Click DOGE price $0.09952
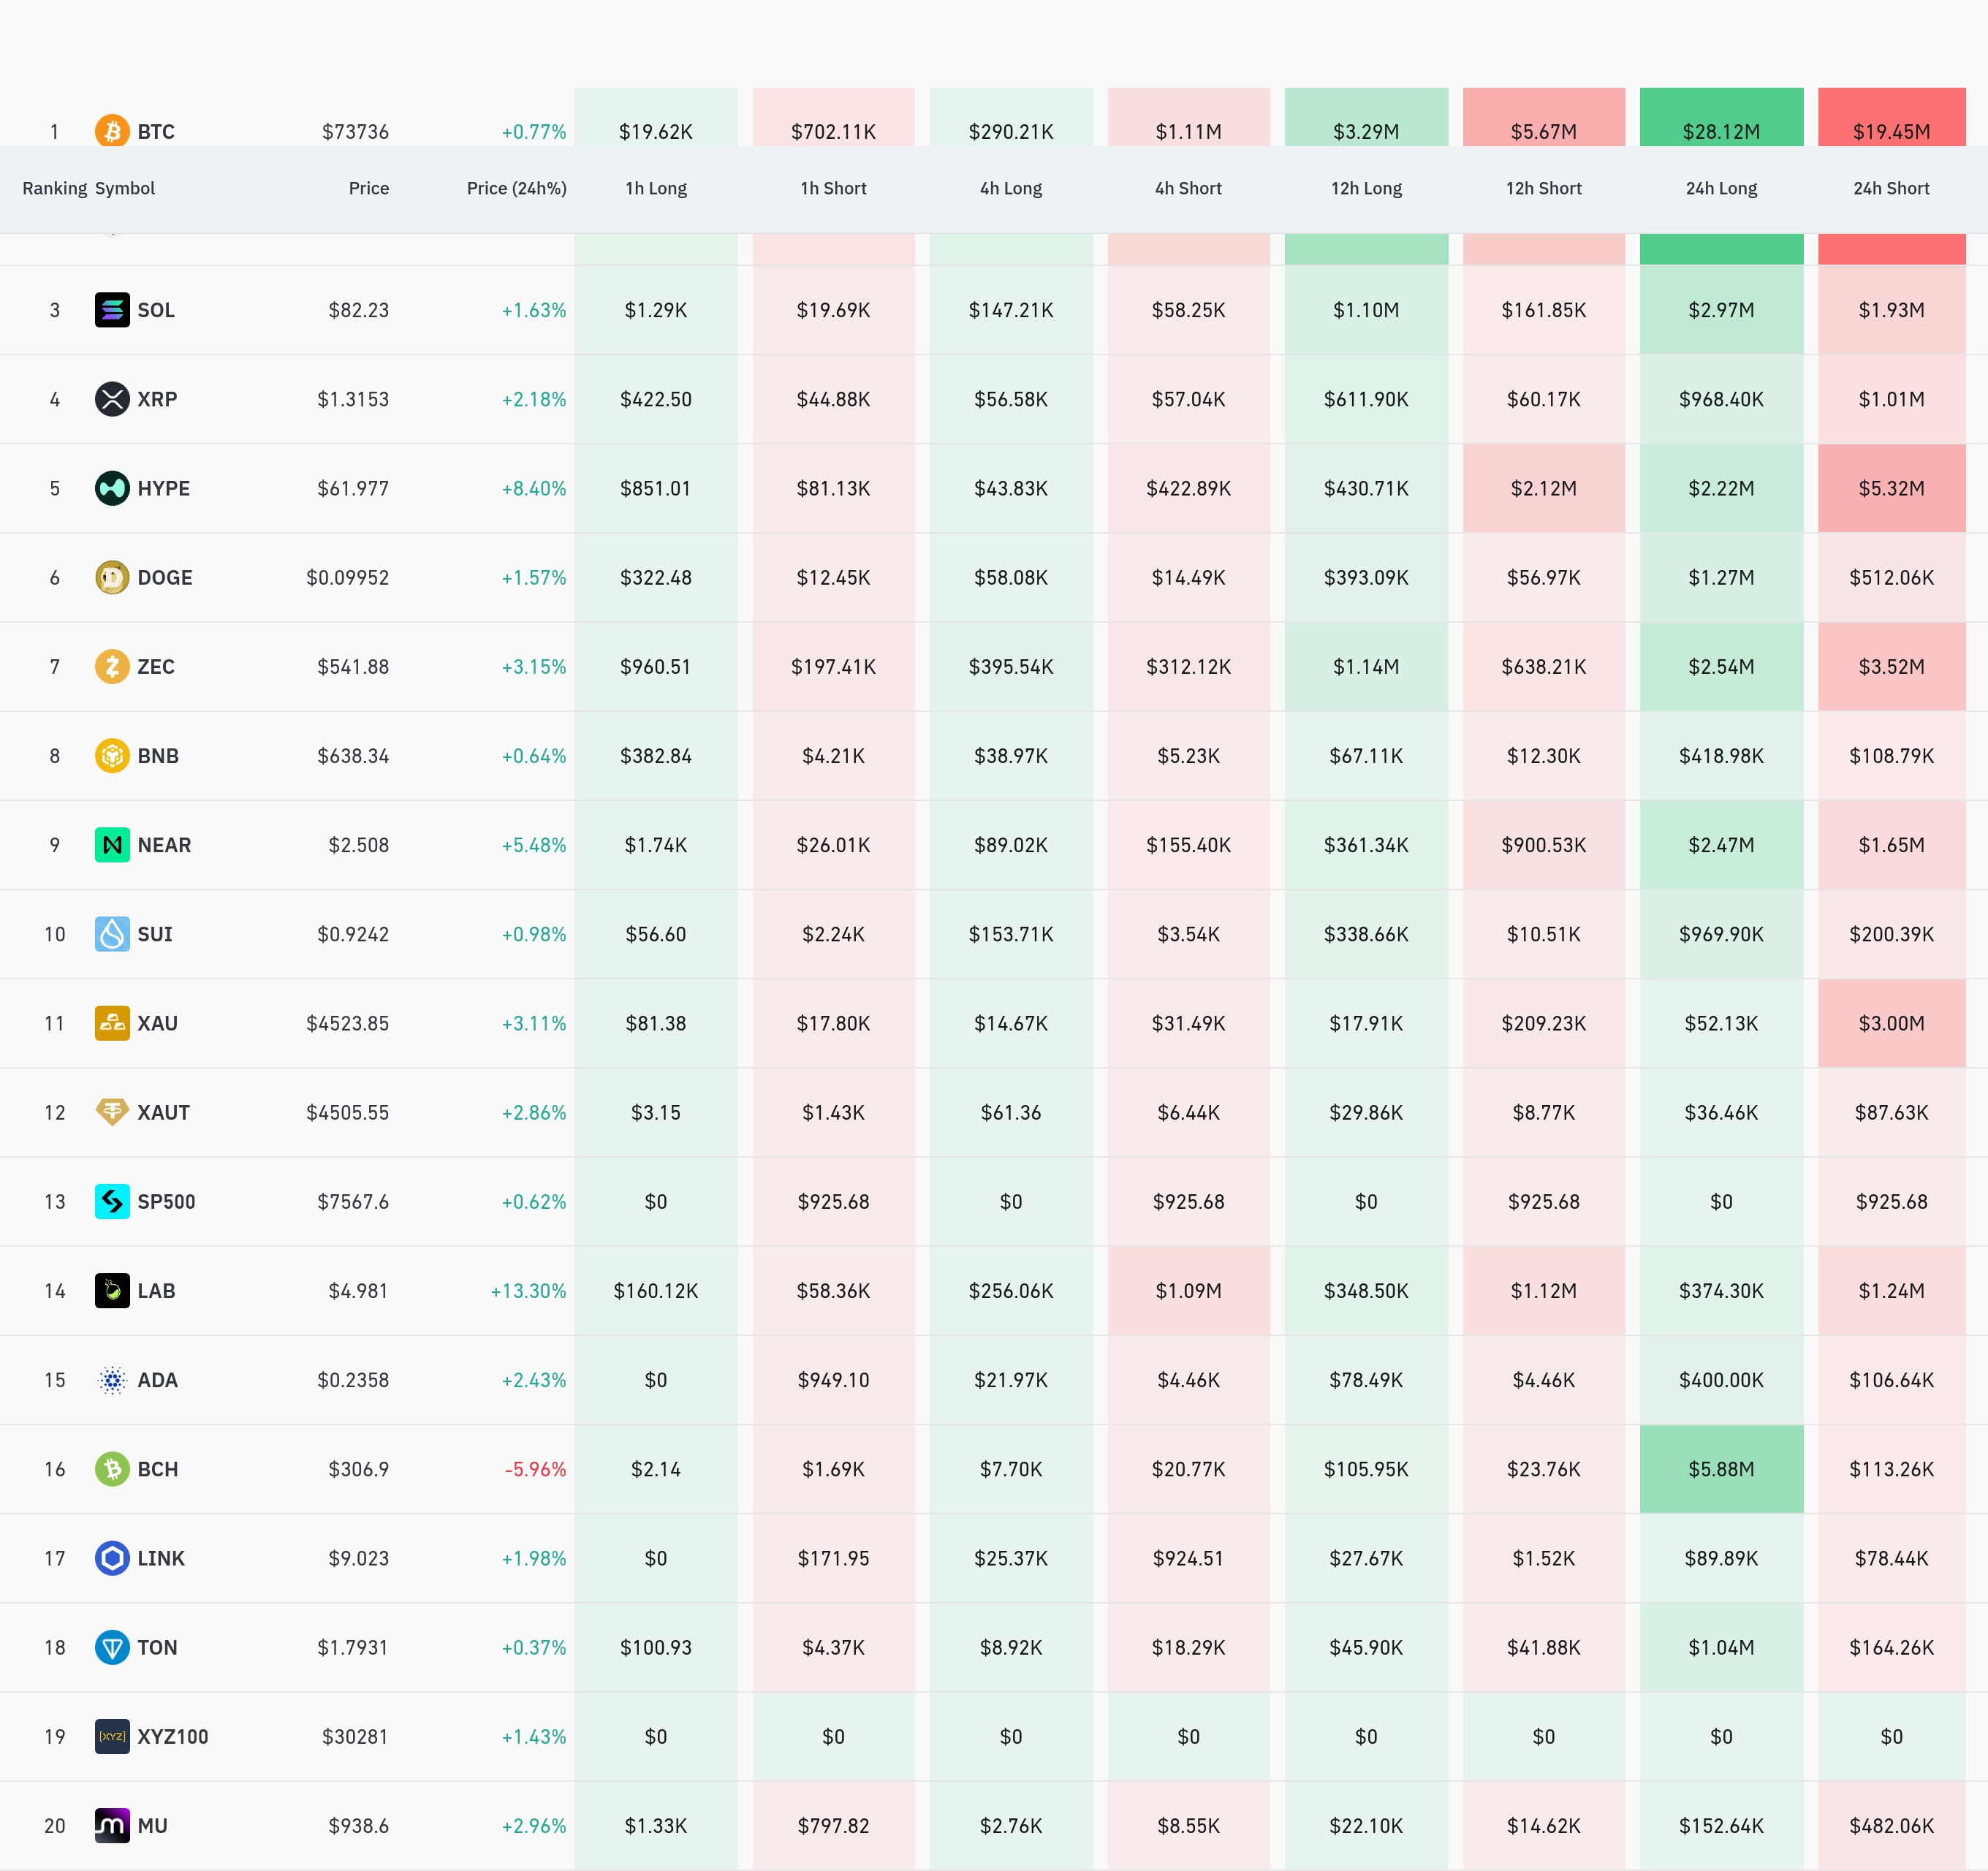 pos(347,577)
